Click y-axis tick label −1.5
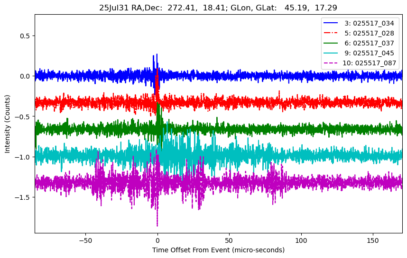Image resolution: width=407 pixels, height=258 pixels. [x=22, y=197]
